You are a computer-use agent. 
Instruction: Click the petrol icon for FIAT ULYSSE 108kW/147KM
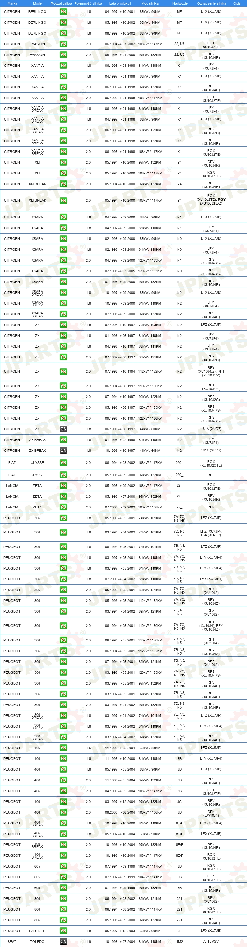pos(63,463)
